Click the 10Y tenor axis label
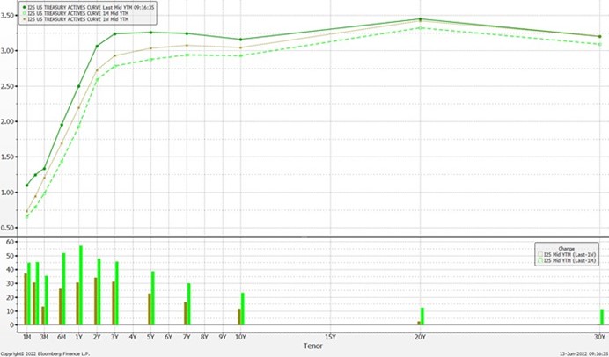The width and height of the screenshot is (609, 357). point(240,336)
